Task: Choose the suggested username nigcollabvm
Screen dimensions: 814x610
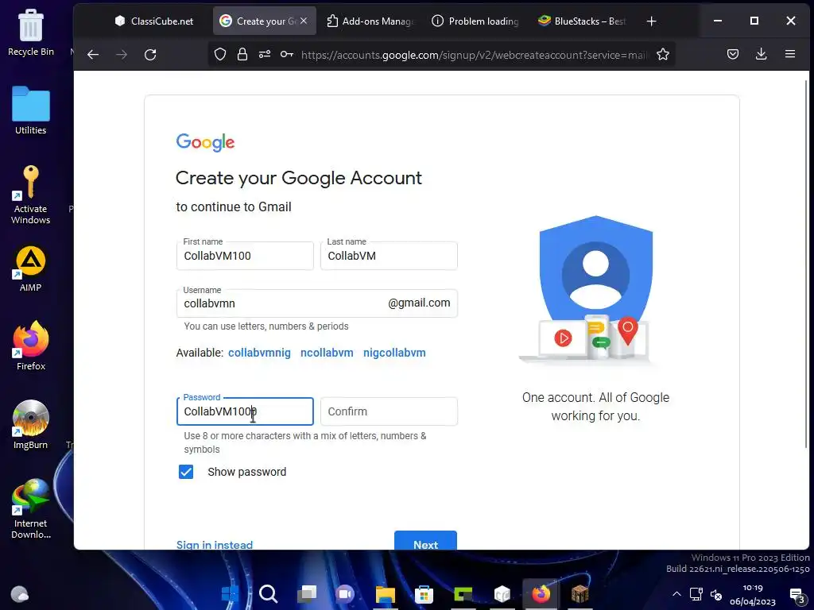Action: [x=394, y=353]
